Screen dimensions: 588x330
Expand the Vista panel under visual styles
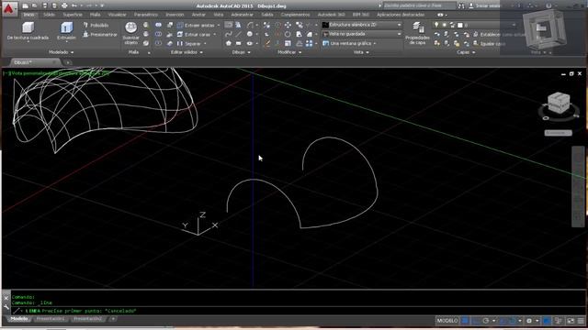point(361,52)
